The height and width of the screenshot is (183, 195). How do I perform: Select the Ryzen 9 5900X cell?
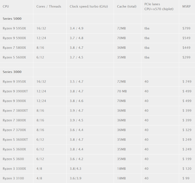click(x=14, y=38)
